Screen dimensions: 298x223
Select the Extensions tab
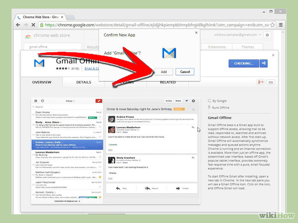click(217, 47)
